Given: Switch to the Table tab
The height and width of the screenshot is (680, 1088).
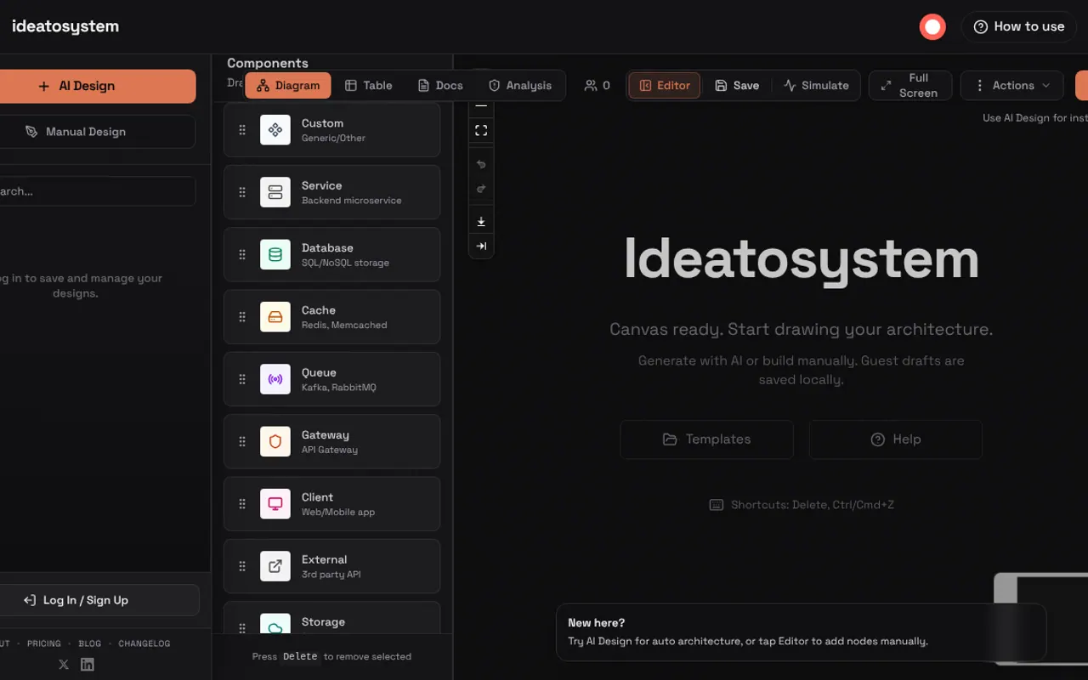Looking at the screenshot, I should coord(368,86).
